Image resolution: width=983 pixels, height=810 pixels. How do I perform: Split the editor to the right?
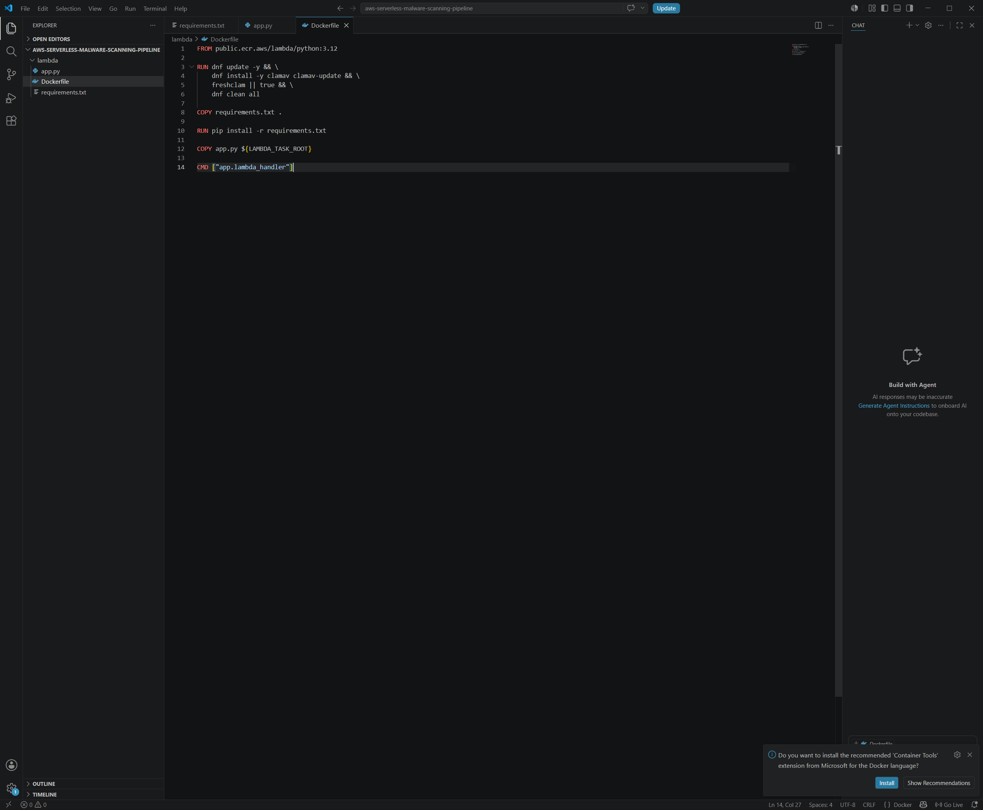pos(818,25)
